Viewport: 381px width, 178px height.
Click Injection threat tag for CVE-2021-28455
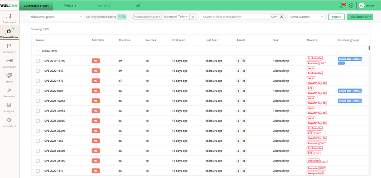[313, 161]
